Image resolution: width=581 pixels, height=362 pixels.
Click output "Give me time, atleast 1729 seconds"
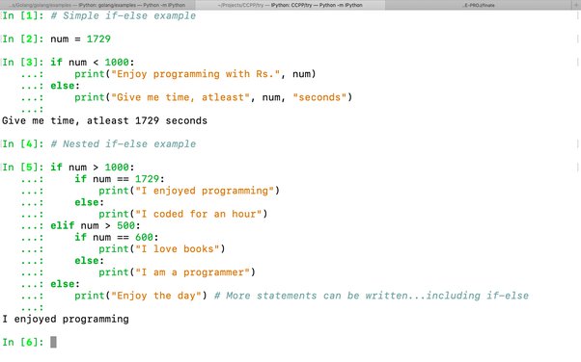104,120
